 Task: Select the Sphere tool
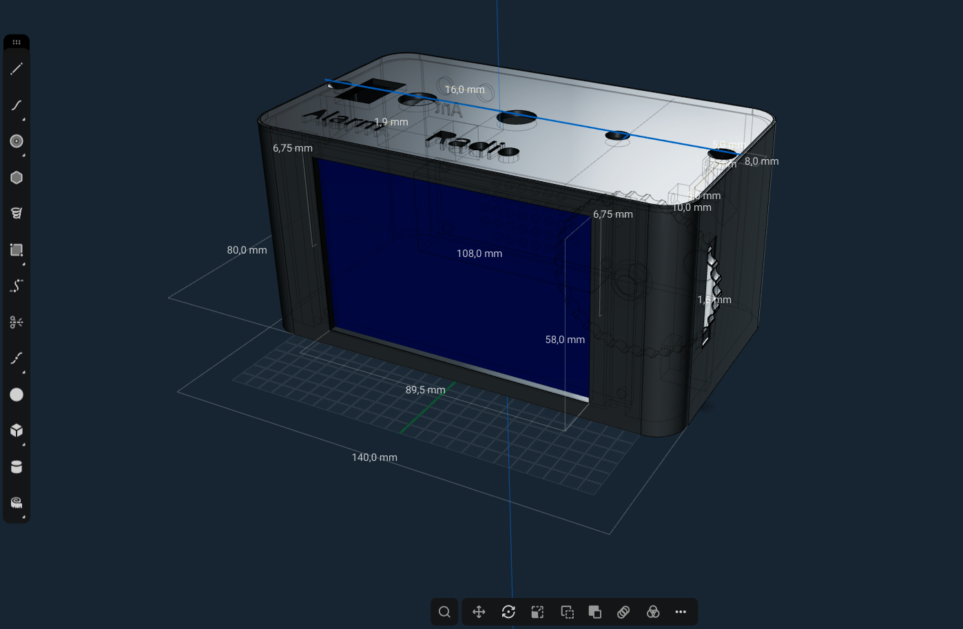(17, 394)
